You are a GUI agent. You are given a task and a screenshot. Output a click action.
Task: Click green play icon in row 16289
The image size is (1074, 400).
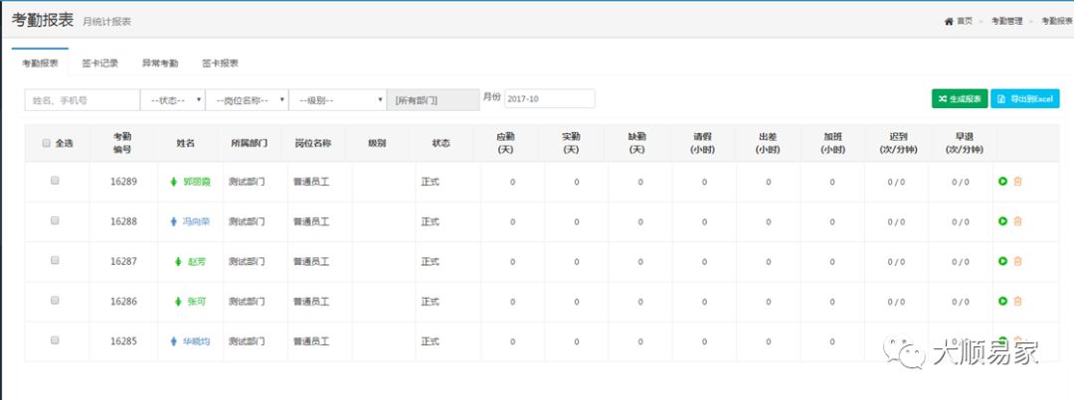click(1002, 182)
